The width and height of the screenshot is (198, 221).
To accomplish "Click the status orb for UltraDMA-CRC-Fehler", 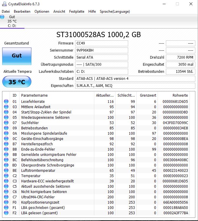I will pos(6,197).
